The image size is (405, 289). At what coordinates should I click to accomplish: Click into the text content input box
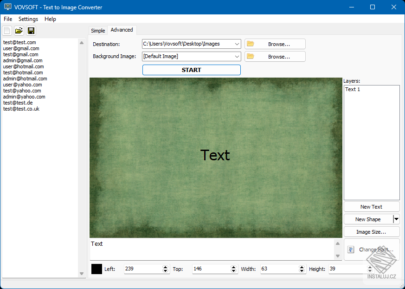[212, 250]
